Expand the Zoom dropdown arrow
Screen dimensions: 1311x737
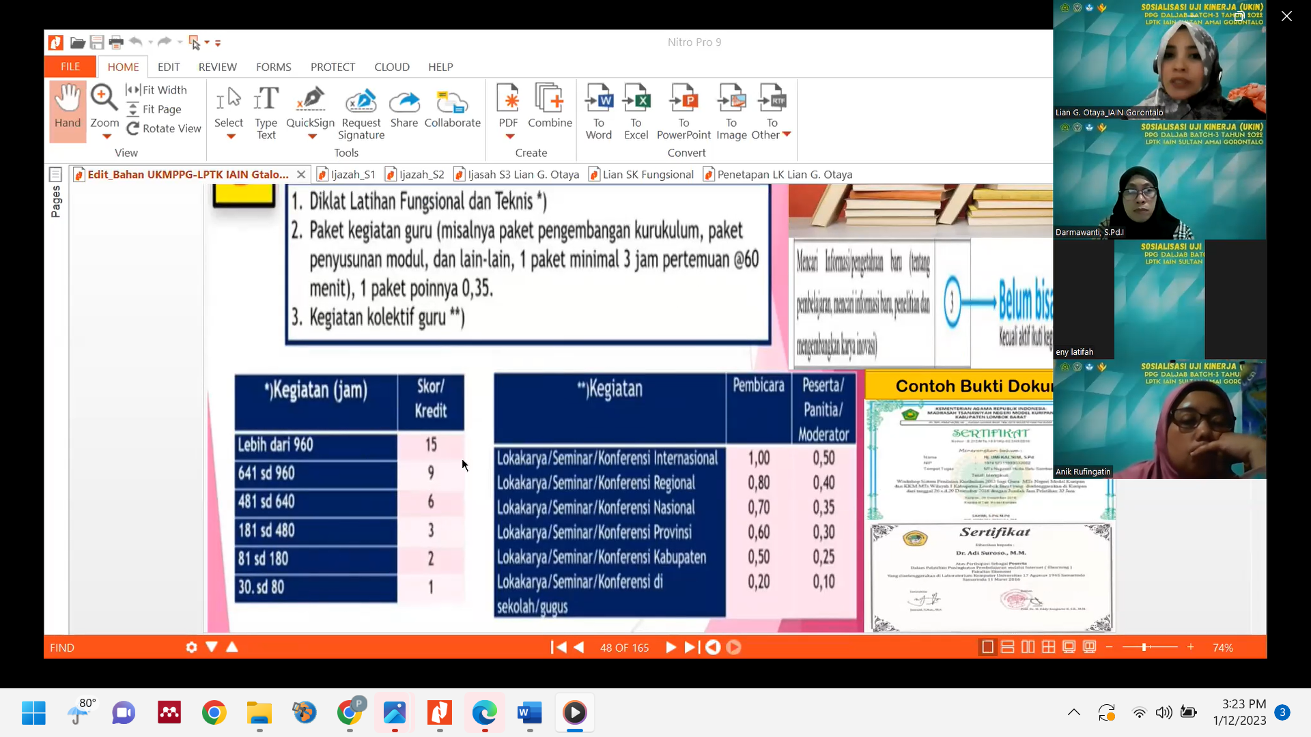[107, 137]
